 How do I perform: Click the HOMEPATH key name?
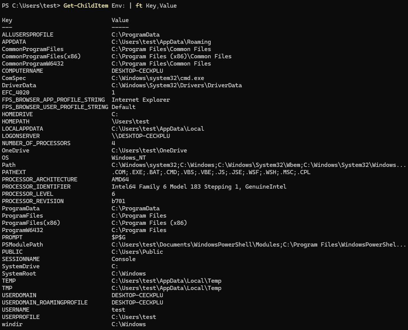click(x=16, y=121)
